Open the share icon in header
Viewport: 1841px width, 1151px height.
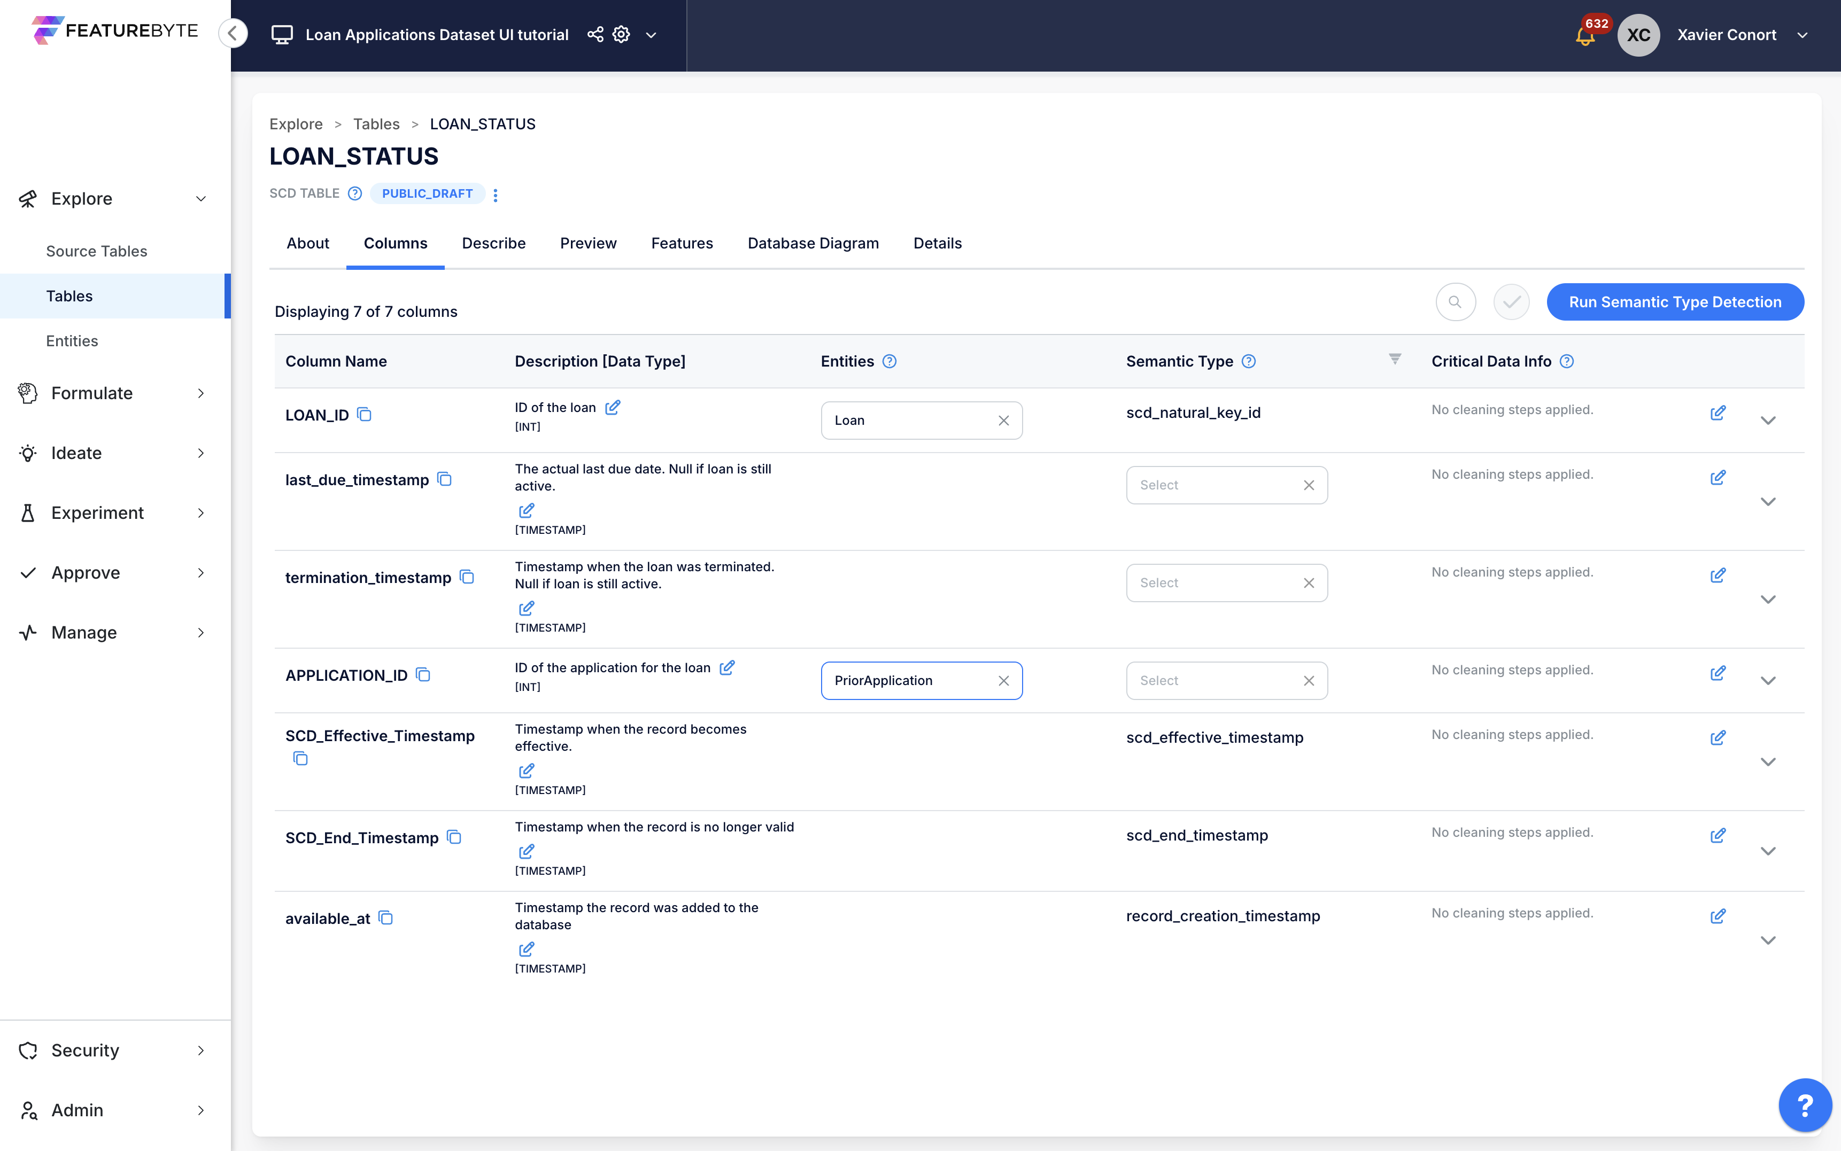[x=595, y=35]
